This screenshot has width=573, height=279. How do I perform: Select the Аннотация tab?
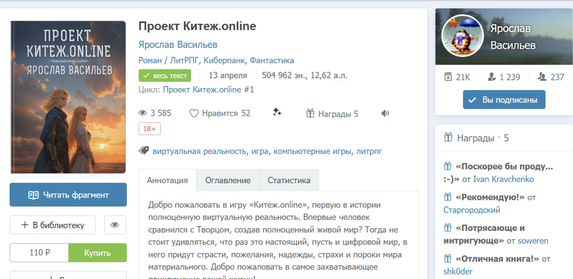coord(167,180)
